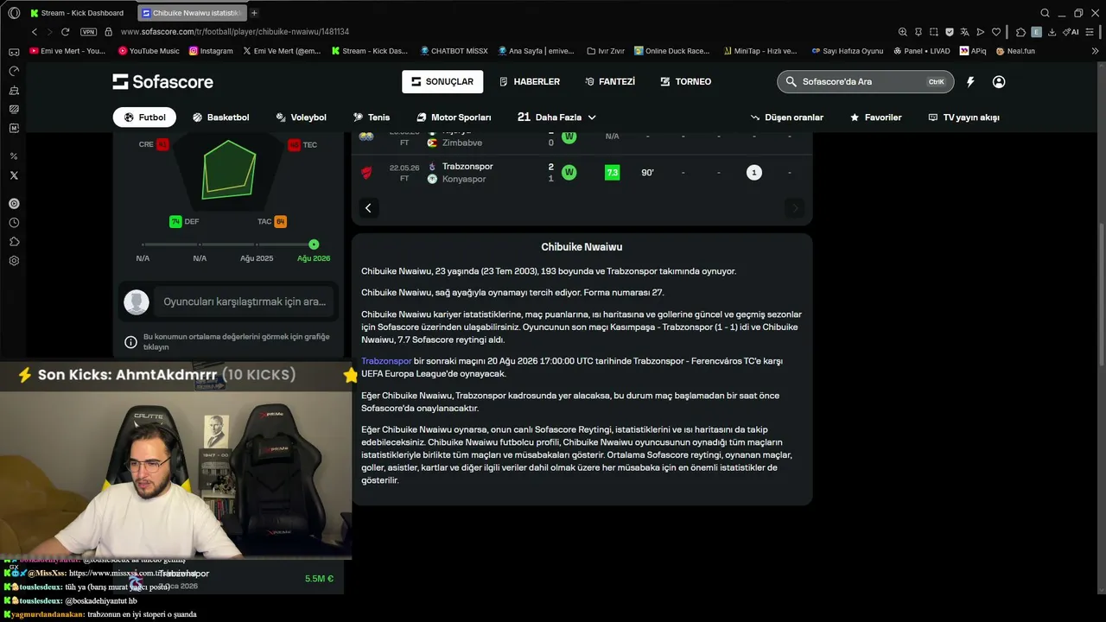Viewport: 1106px width, 622px height.
Task: Open the easy setup sliders icon
Action: click(1091, 32)
